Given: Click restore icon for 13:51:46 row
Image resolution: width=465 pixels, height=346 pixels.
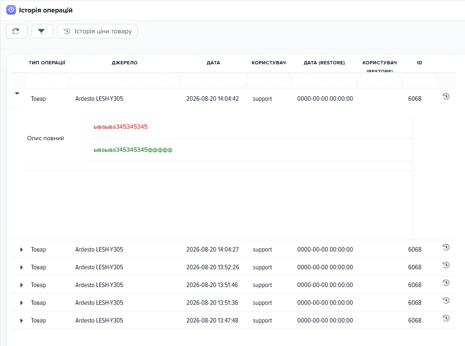Looking at the screenshot, I should (446, 283).
